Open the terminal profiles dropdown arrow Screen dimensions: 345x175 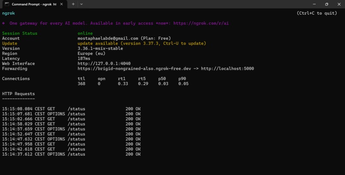(81, 4)
